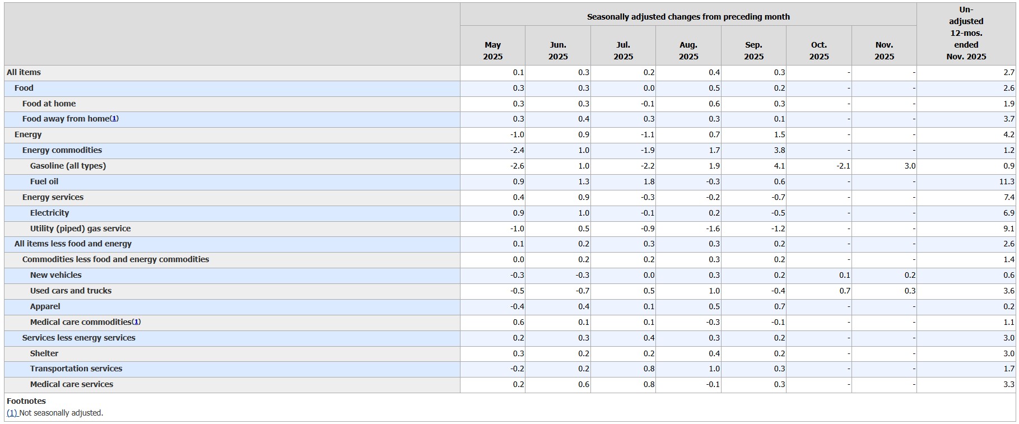Click the Transportation services row label
1019x424 pixels.
point(76,369)
